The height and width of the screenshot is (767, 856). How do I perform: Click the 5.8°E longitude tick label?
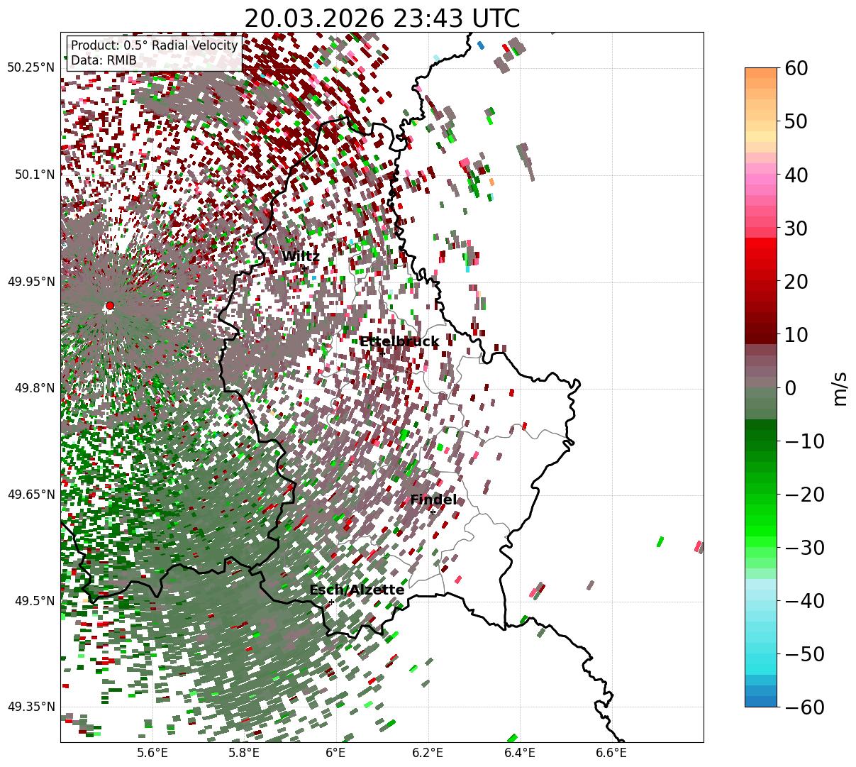pyautogui.click(x=244, y=753)
